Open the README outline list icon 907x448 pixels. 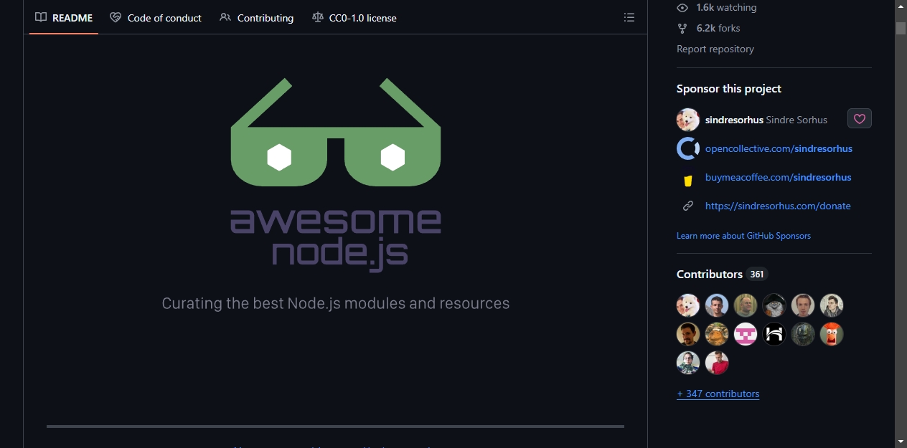click(x=629, y=17)
